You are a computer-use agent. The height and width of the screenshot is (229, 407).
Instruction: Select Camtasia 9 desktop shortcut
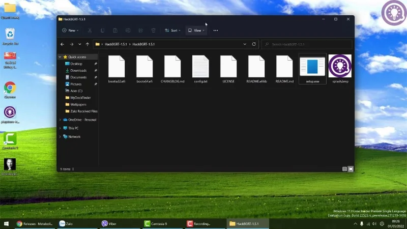click(x=10, y=141)
